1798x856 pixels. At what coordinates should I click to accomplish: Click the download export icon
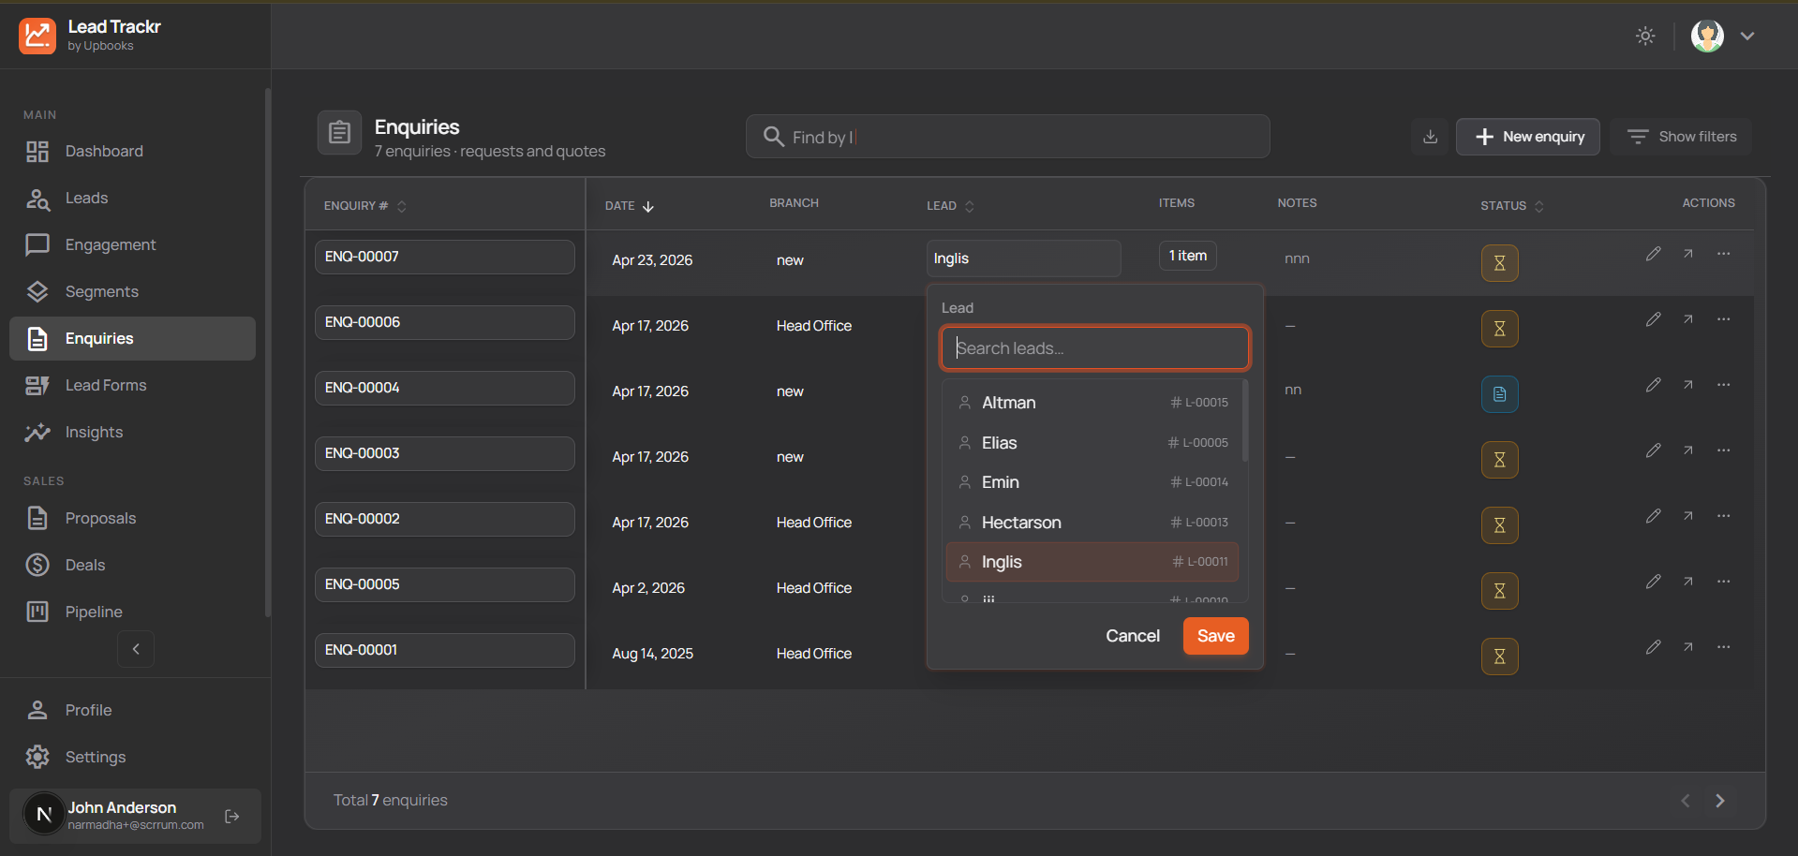[x=1430, y=137]
